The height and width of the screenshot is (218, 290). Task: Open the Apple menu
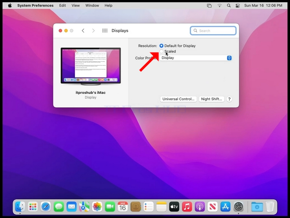pyautogui.click(x=10, y=6)
